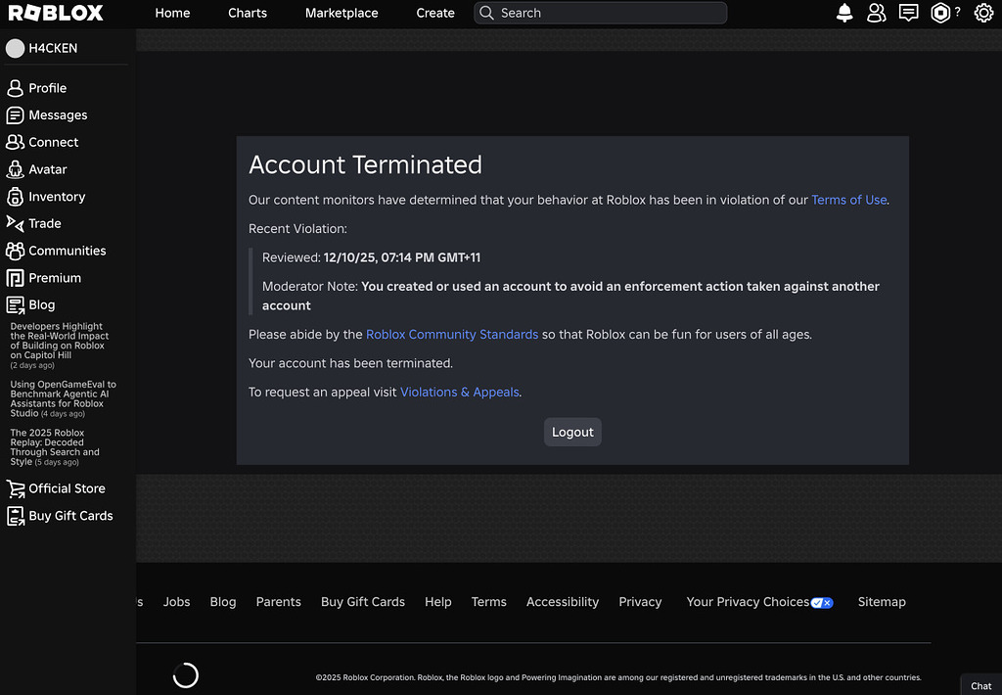The image size is (1002, 695).
Task: Open the Chat panel at bottom right
Action: click(980, 685)
